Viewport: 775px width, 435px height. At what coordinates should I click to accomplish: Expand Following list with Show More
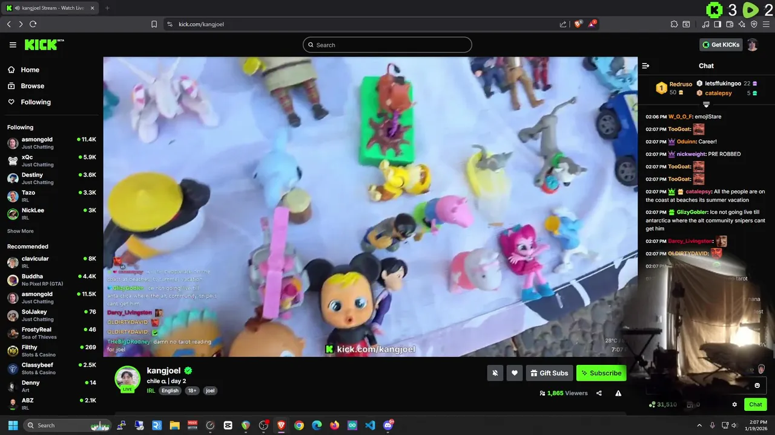pyautogui.click(x=21, y=231)
